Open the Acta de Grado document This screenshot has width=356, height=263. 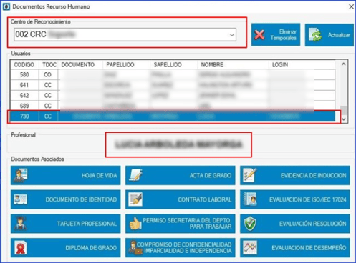point(181,175)
